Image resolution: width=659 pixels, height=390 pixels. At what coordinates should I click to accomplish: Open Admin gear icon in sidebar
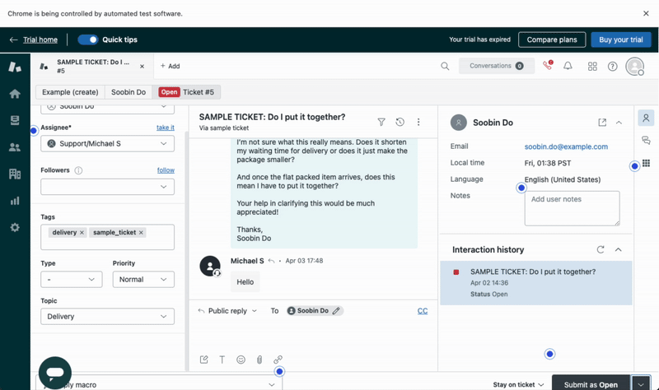[15, 228]
